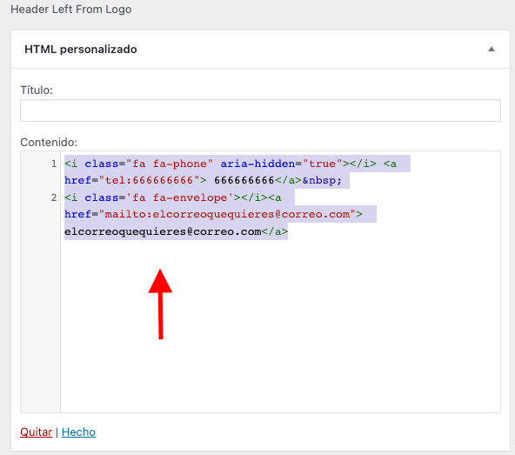
Task: Click empty area of Contenido code editor
Action: (x=280, y=325)
